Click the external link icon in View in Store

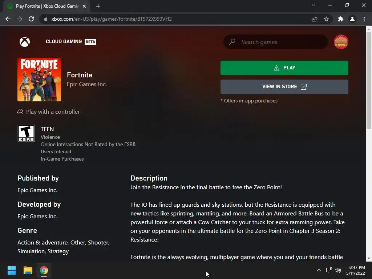[304, 86]
